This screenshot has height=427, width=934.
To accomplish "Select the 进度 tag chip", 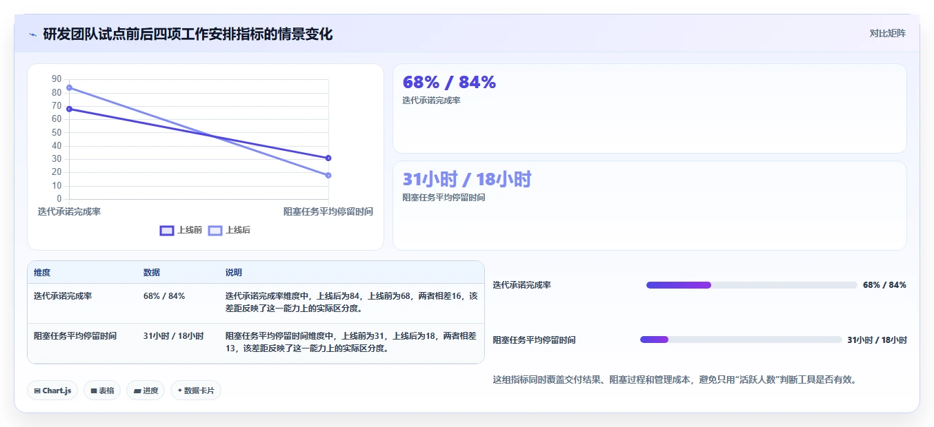I will coord(146,390).
